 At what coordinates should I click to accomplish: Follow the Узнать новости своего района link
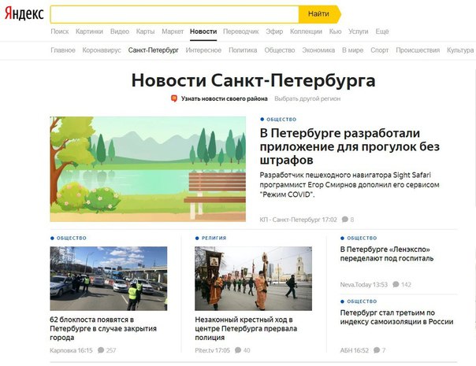pos(225,98)
